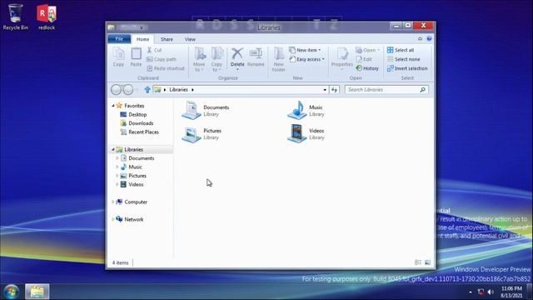
Task: Click the Start orb button
Action: 11,292
